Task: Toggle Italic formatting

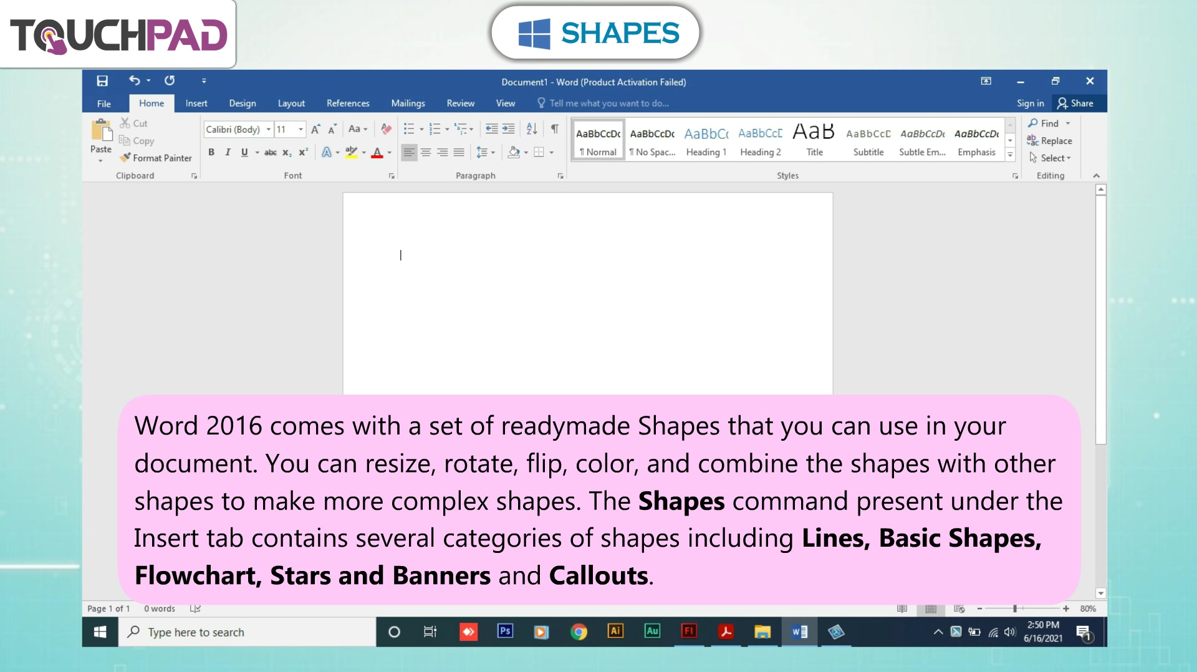Action: coord(228,152)
